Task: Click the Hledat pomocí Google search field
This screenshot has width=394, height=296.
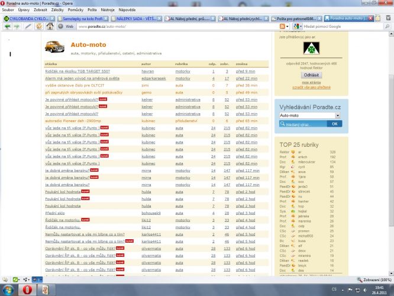Action: (343, 27)
